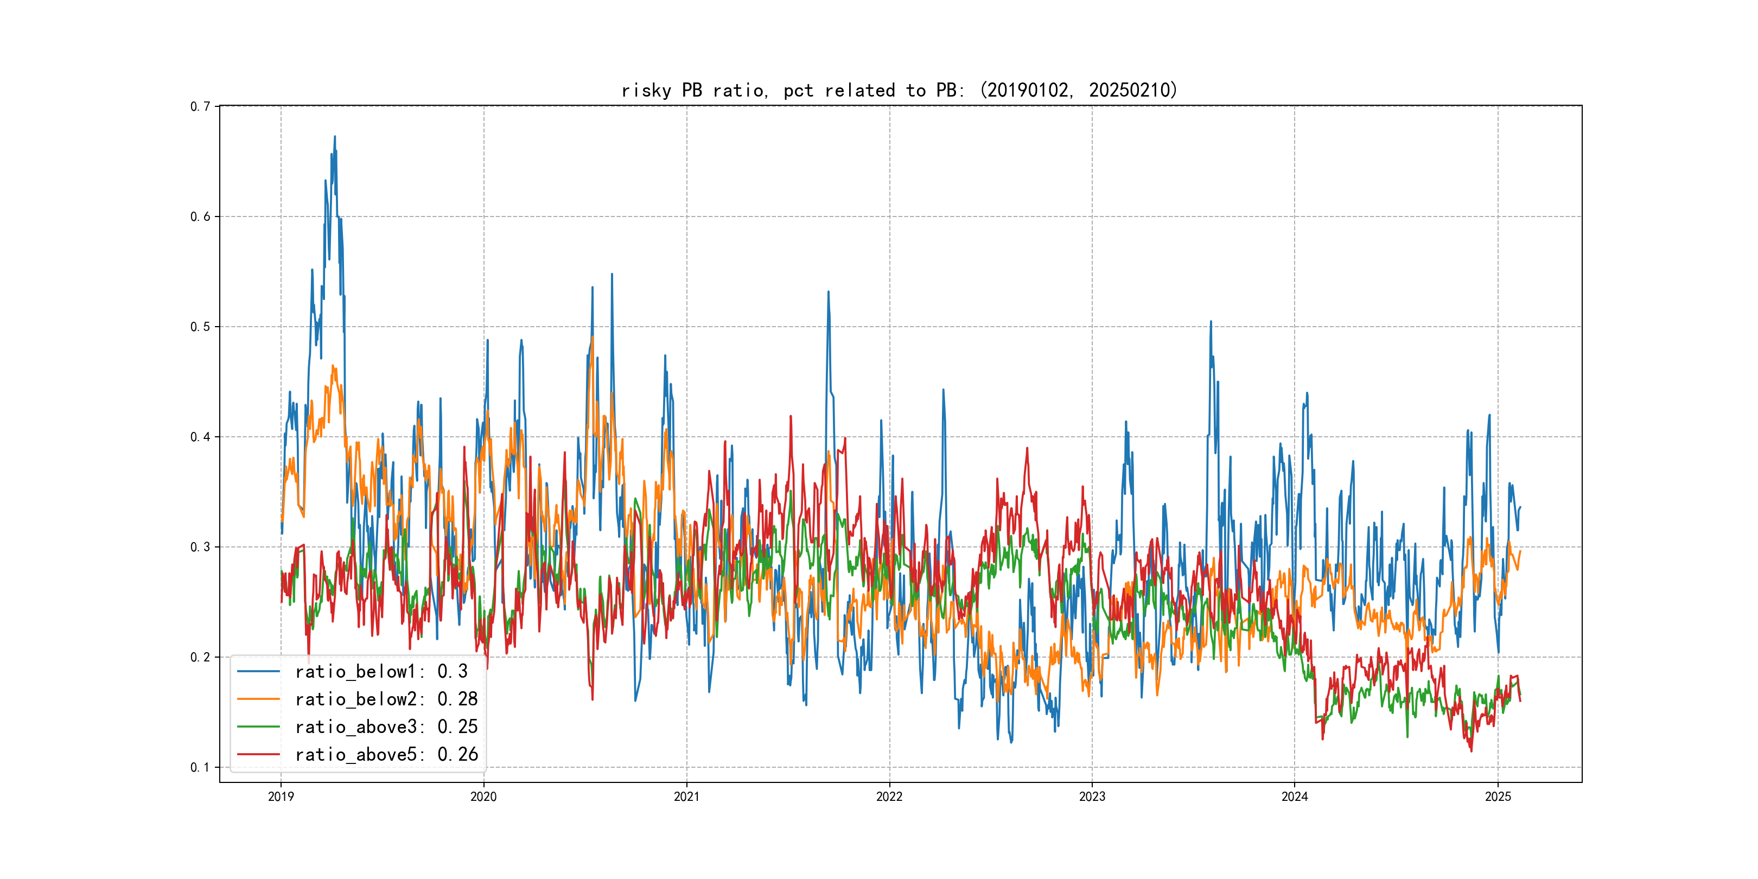Select the 'ratio_below1: 0.3' legend label
The width and height of the screenshot is (1758, 879).
[x=381, y=672]
